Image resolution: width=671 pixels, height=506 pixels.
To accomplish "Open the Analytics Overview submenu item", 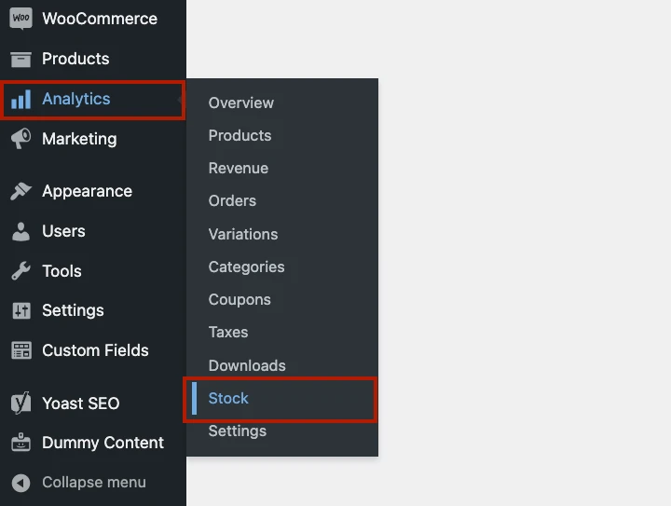I will (x=240, y=103).
